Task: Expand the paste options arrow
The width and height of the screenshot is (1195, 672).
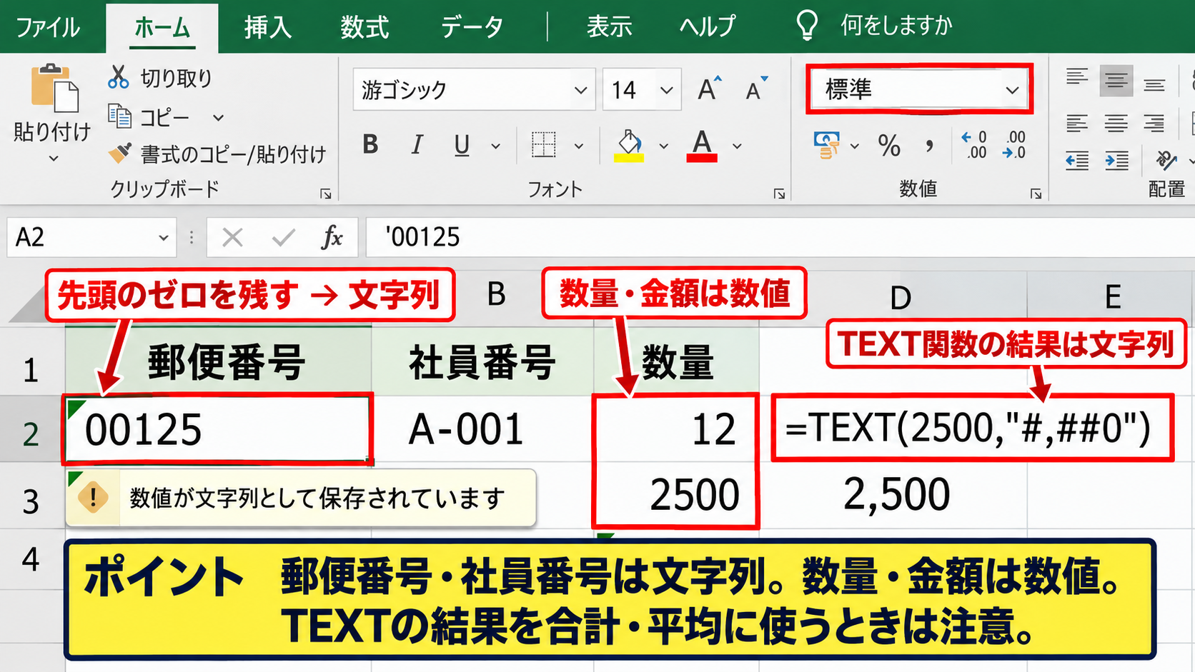Action: pyautogui.click(x=54, y=159)
